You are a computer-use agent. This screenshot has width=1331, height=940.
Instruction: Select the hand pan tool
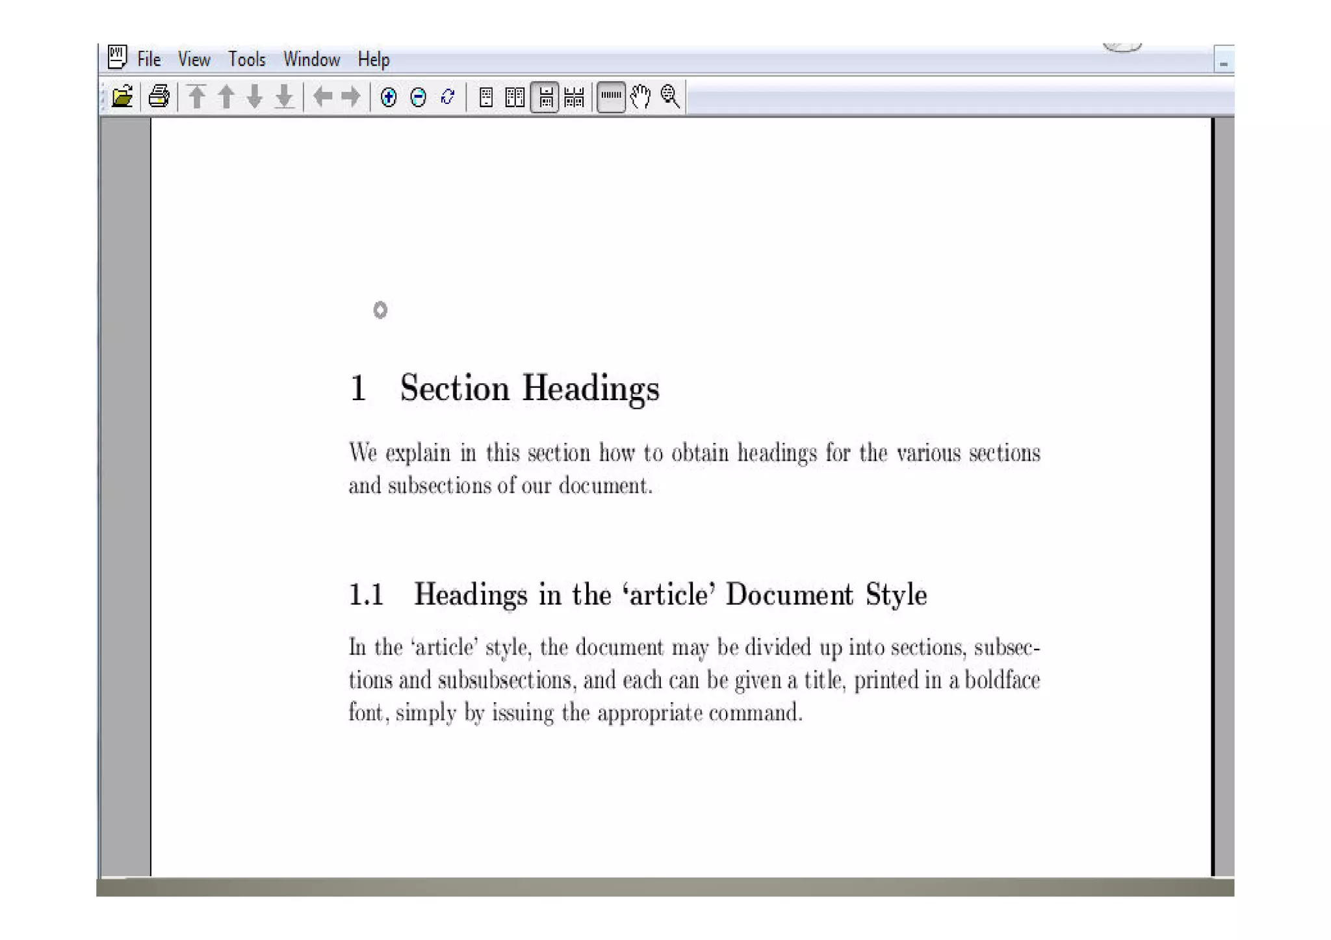[x=641, y=97]
